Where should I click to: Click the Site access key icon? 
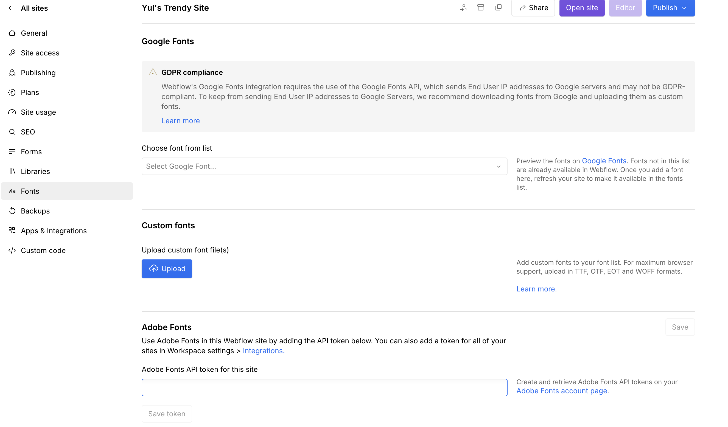12,52
